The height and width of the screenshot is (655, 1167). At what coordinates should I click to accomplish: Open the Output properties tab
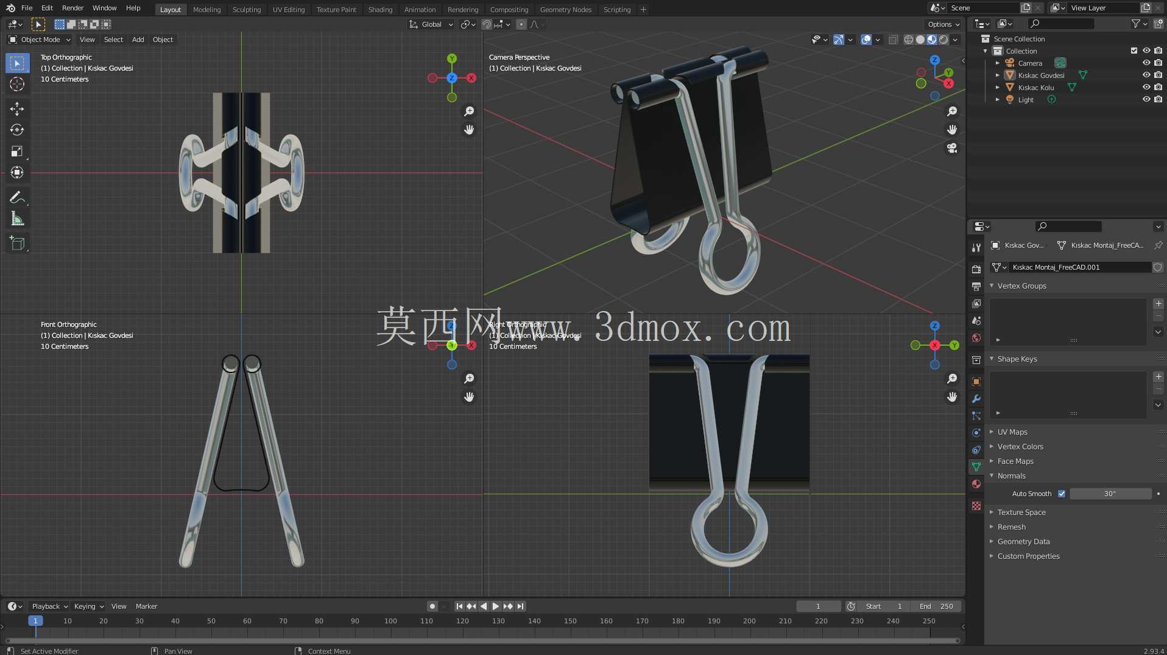[976, 286]
